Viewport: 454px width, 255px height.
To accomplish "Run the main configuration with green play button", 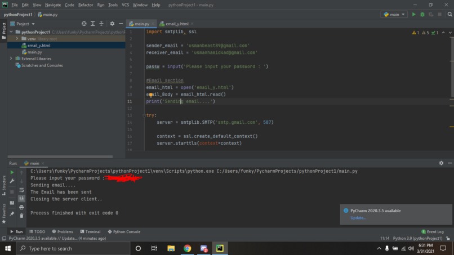I will [x=413, y=15].
